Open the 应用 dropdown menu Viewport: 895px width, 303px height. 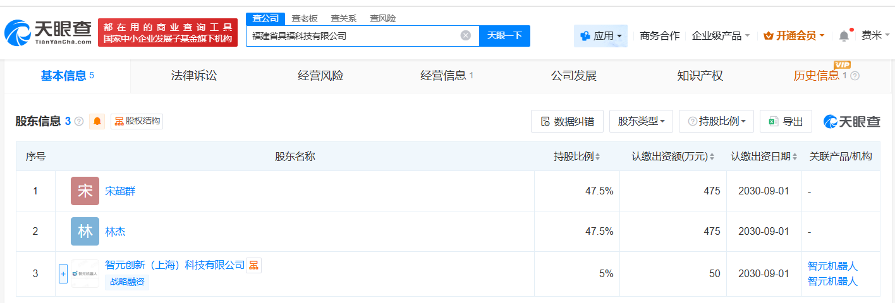pos(600,36)
